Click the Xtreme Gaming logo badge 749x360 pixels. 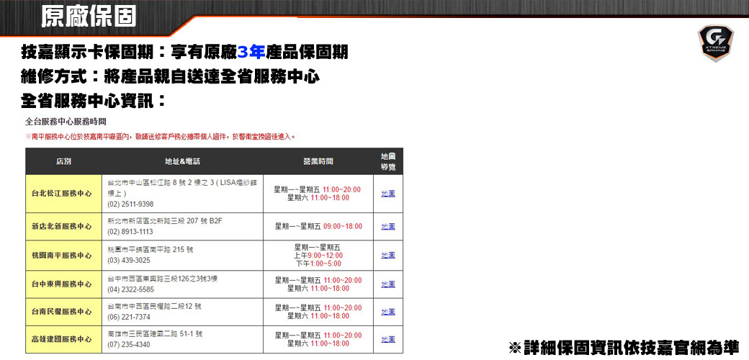point(715,43)
